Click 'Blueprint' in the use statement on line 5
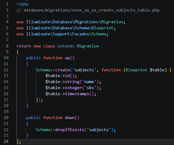174x145 pixels. click(102, 28)
